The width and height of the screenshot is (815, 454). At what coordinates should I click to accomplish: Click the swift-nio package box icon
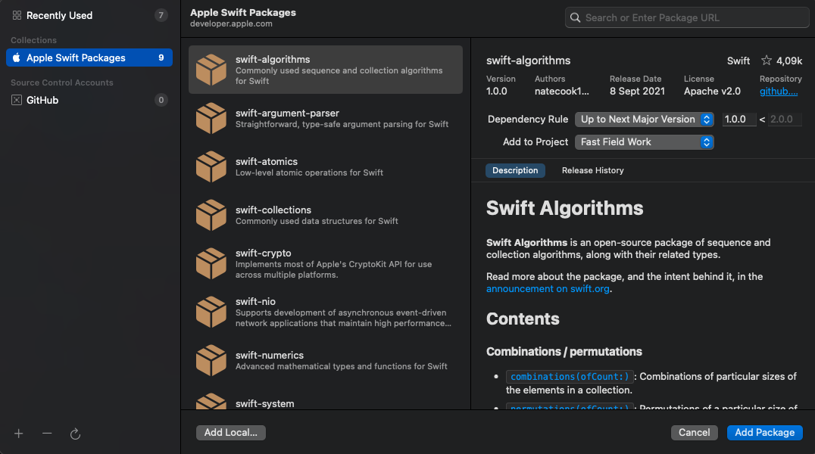tap(211, 312)
